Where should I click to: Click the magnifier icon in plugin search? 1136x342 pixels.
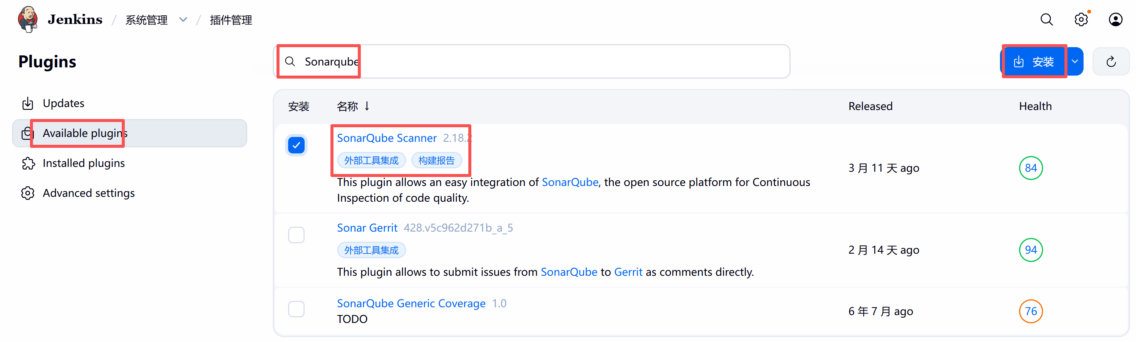click(x=290, y=62)
